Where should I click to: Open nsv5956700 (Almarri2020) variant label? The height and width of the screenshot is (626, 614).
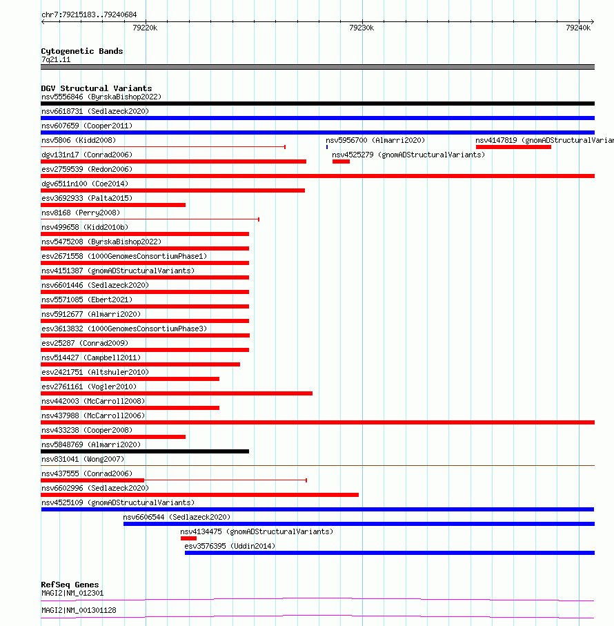click(375, 141)
